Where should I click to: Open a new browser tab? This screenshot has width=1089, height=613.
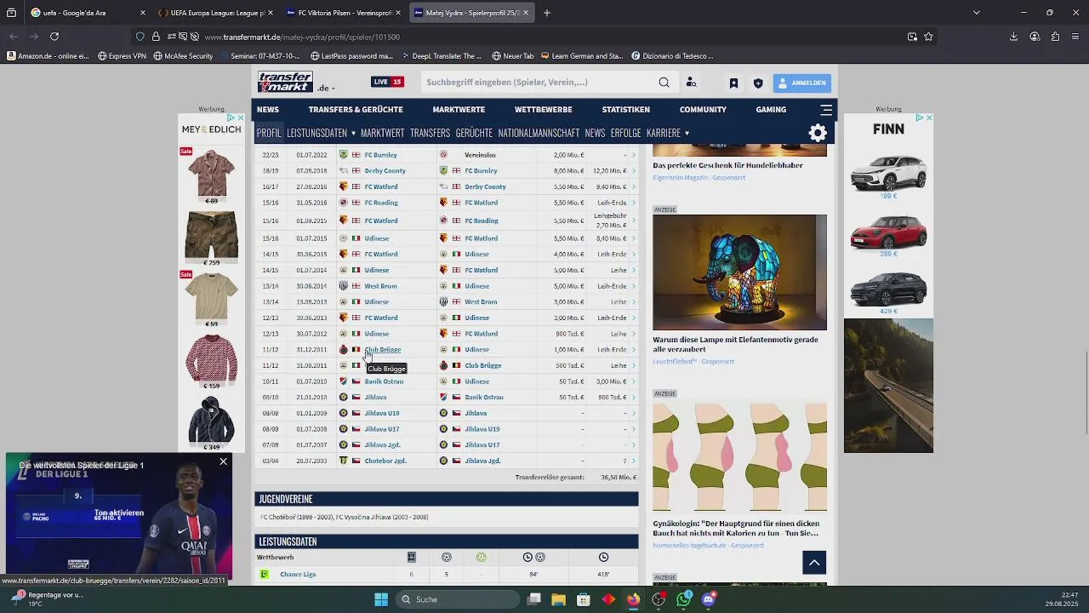547,13
